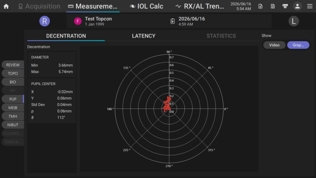The width and height of the screenshot is (316, 178).
Task: Click the export document icon
Action: click(x=260, y=6)
